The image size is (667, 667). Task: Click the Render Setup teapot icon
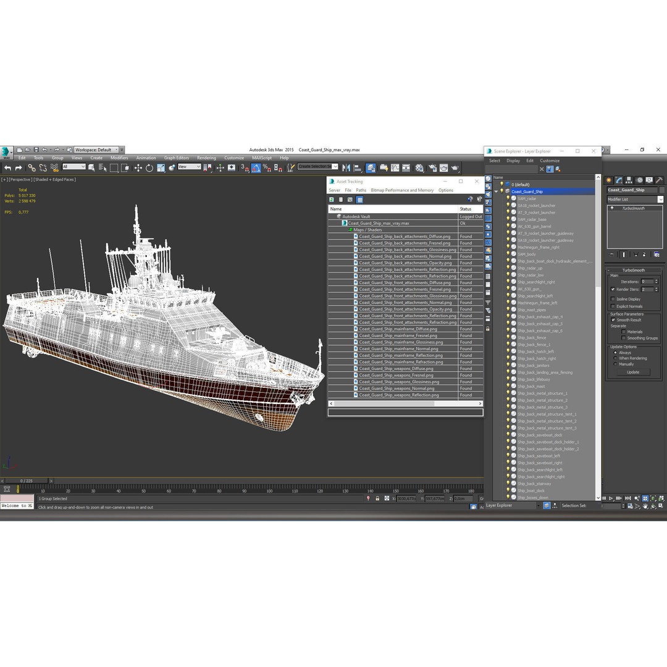coord(432,168)
